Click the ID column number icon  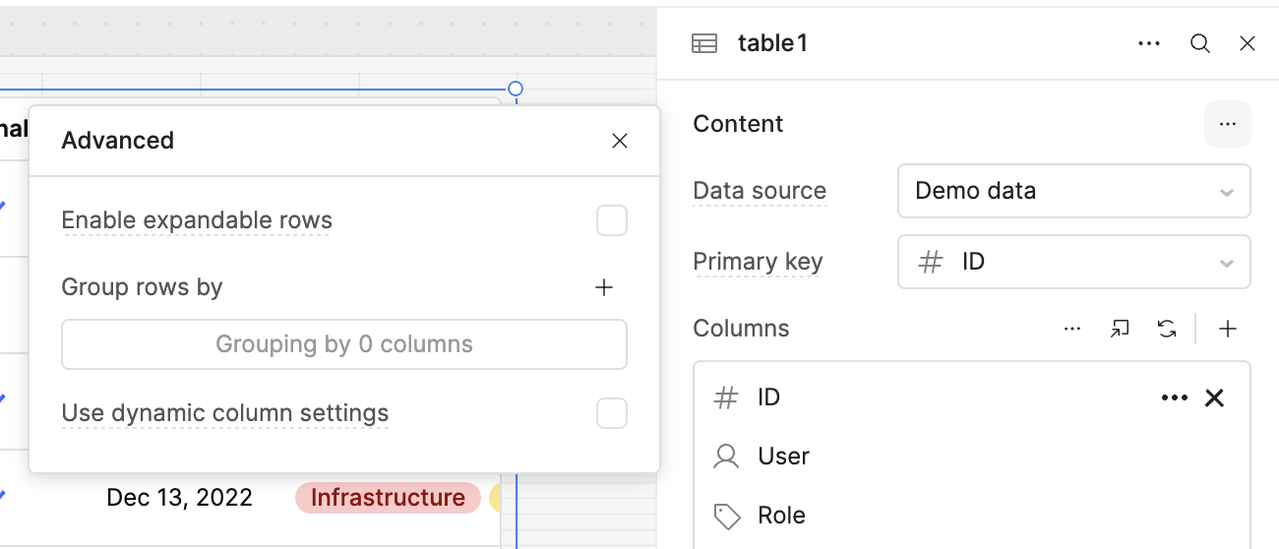(726, 397)
